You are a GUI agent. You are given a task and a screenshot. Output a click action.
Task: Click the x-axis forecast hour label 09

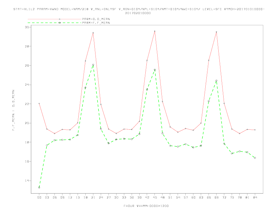[62, 197]
